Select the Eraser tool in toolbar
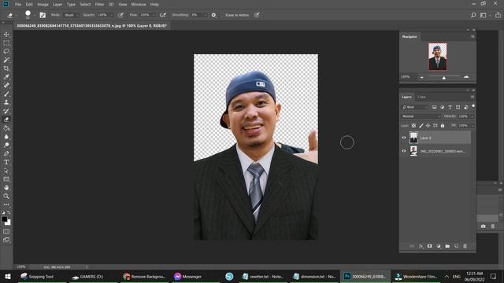The width and height of the screenshot is (504, 283). [x=6, y=119]
